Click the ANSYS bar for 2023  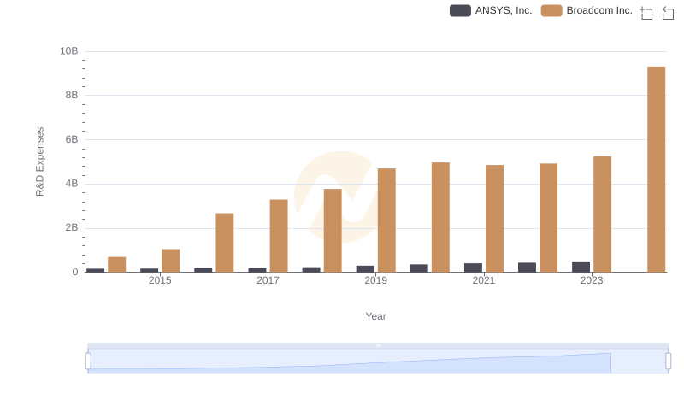581,267
